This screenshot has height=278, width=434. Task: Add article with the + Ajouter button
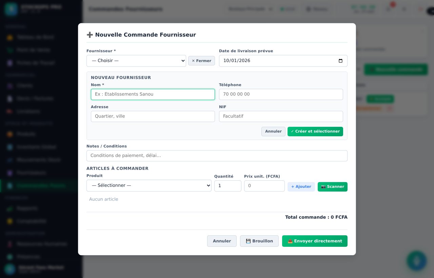[301, 187]
